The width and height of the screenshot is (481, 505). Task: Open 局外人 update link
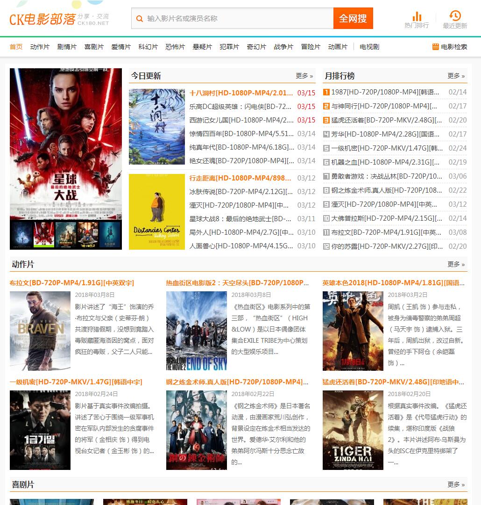click(x=241, y=232)
